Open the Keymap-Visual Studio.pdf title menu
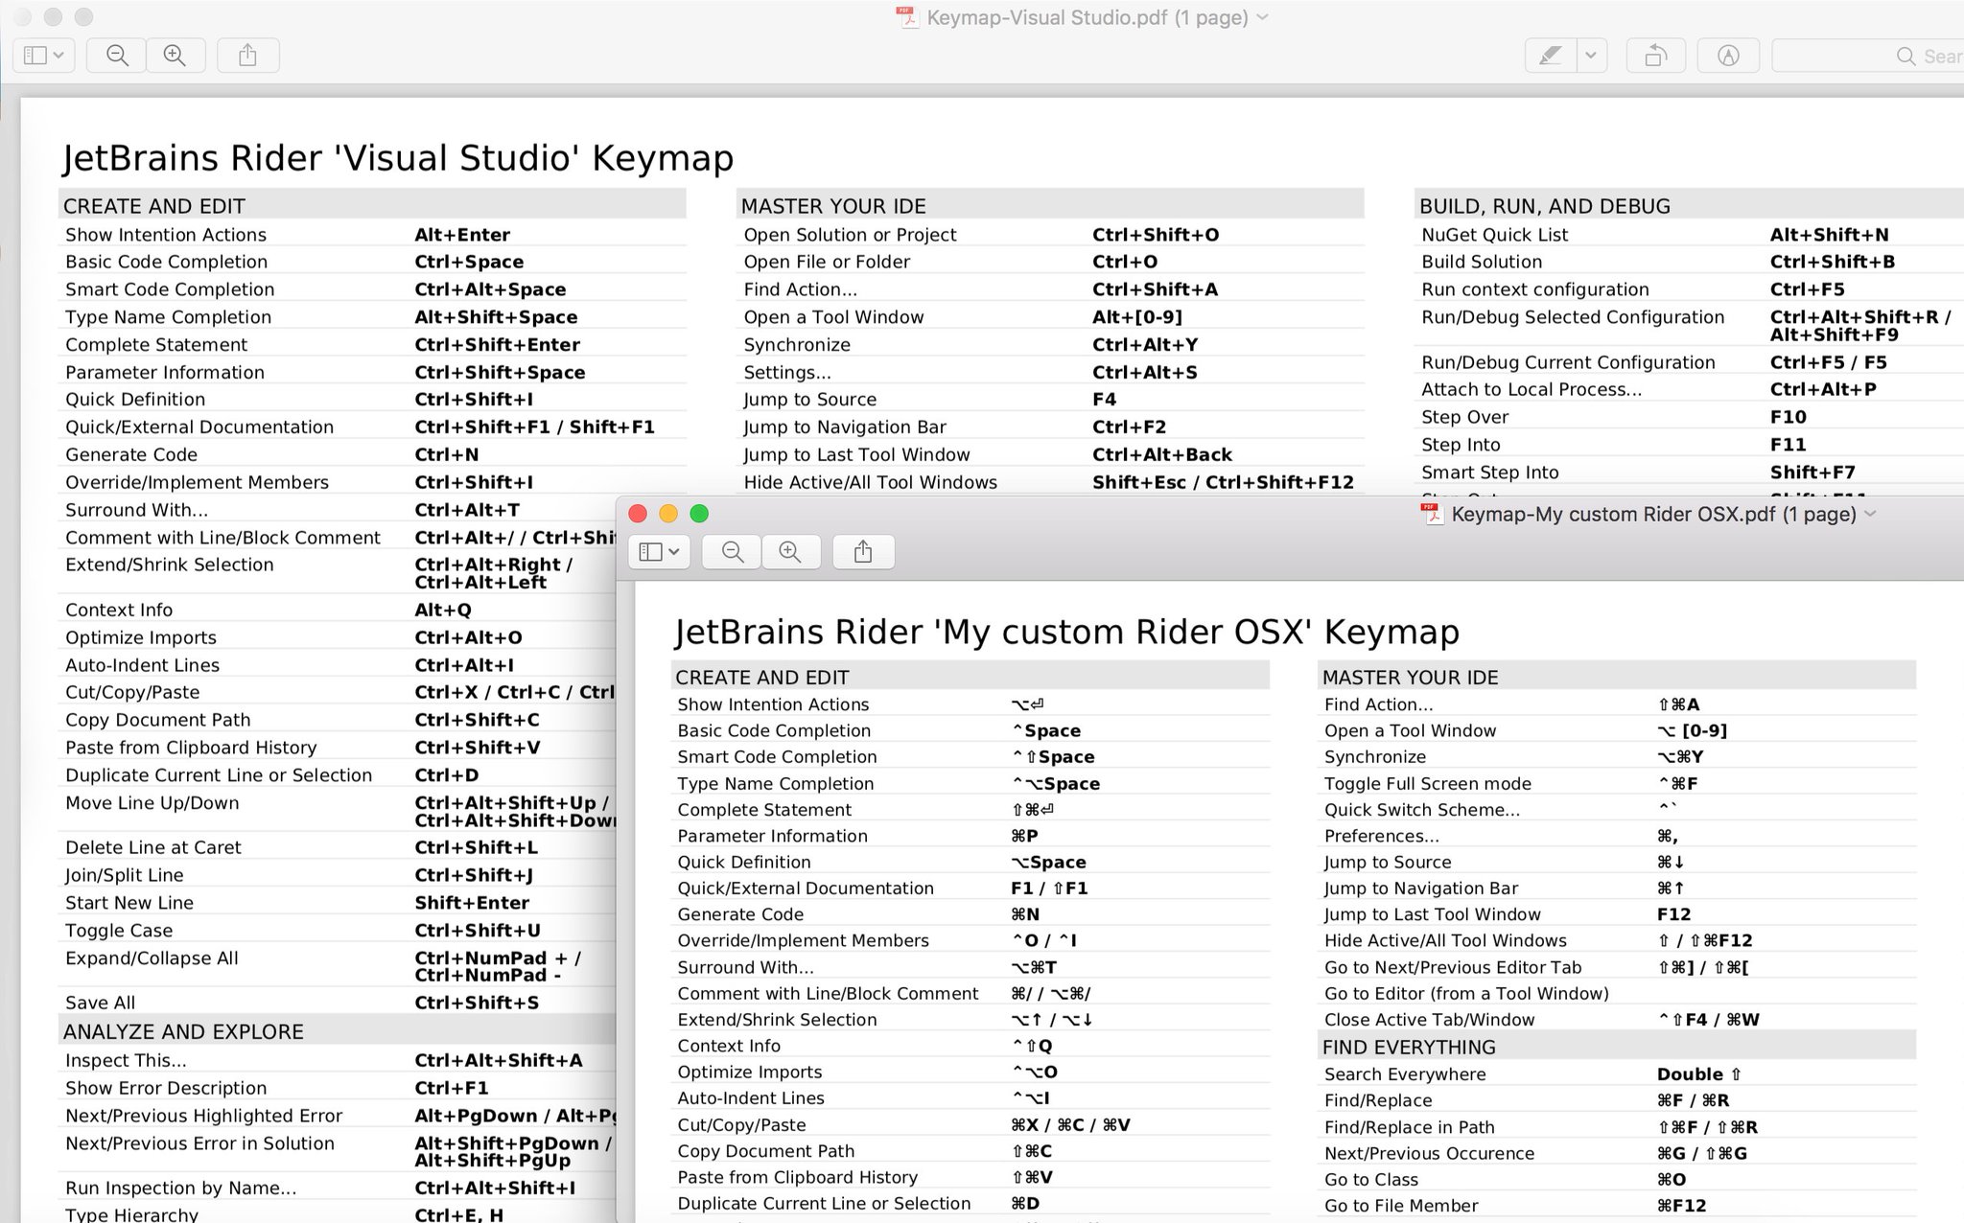This screenshot has width=1964, height=1223. [x=1263, y=17]
